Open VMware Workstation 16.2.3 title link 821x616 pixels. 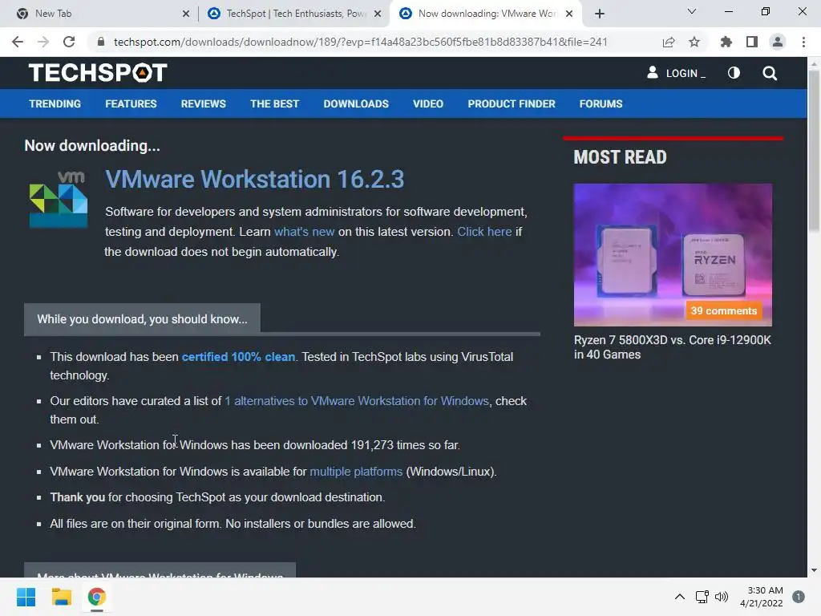254,179
